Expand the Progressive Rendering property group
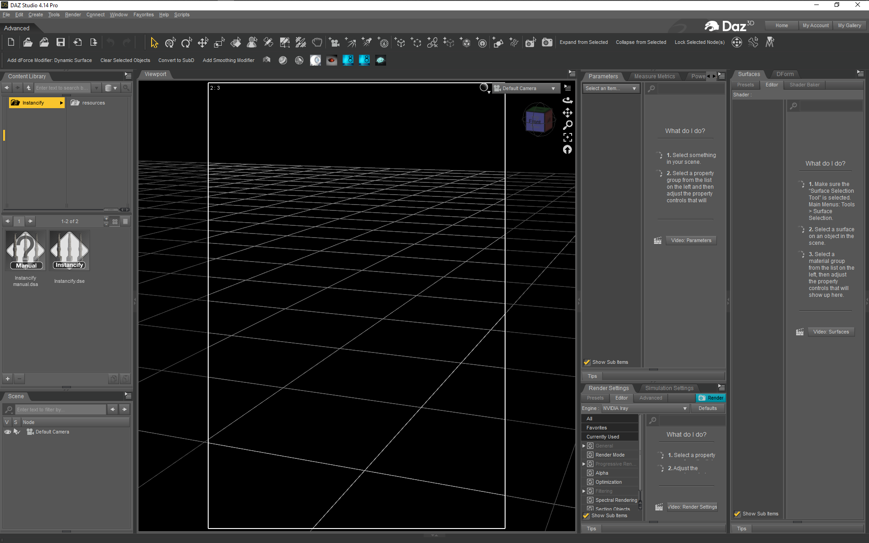Image resolution: width=869 pixels, height=543 pixels. [x=584, y=464]
